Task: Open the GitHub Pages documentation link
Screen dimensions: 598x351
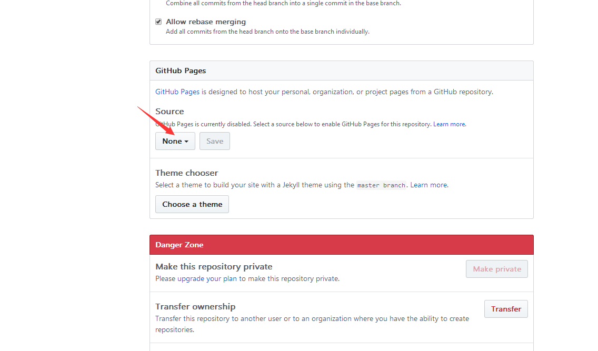Action: [177, 92]
